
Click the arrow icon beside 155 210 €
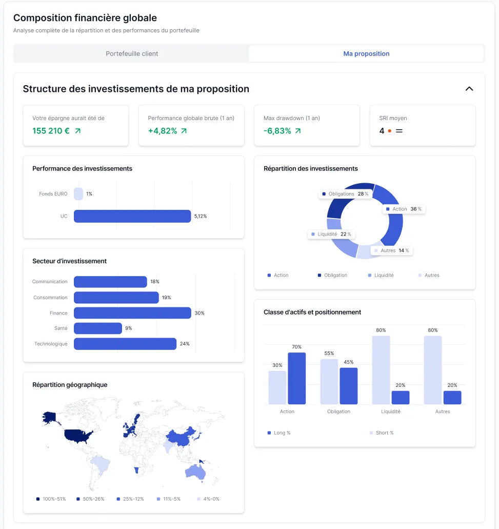point(78,131)
